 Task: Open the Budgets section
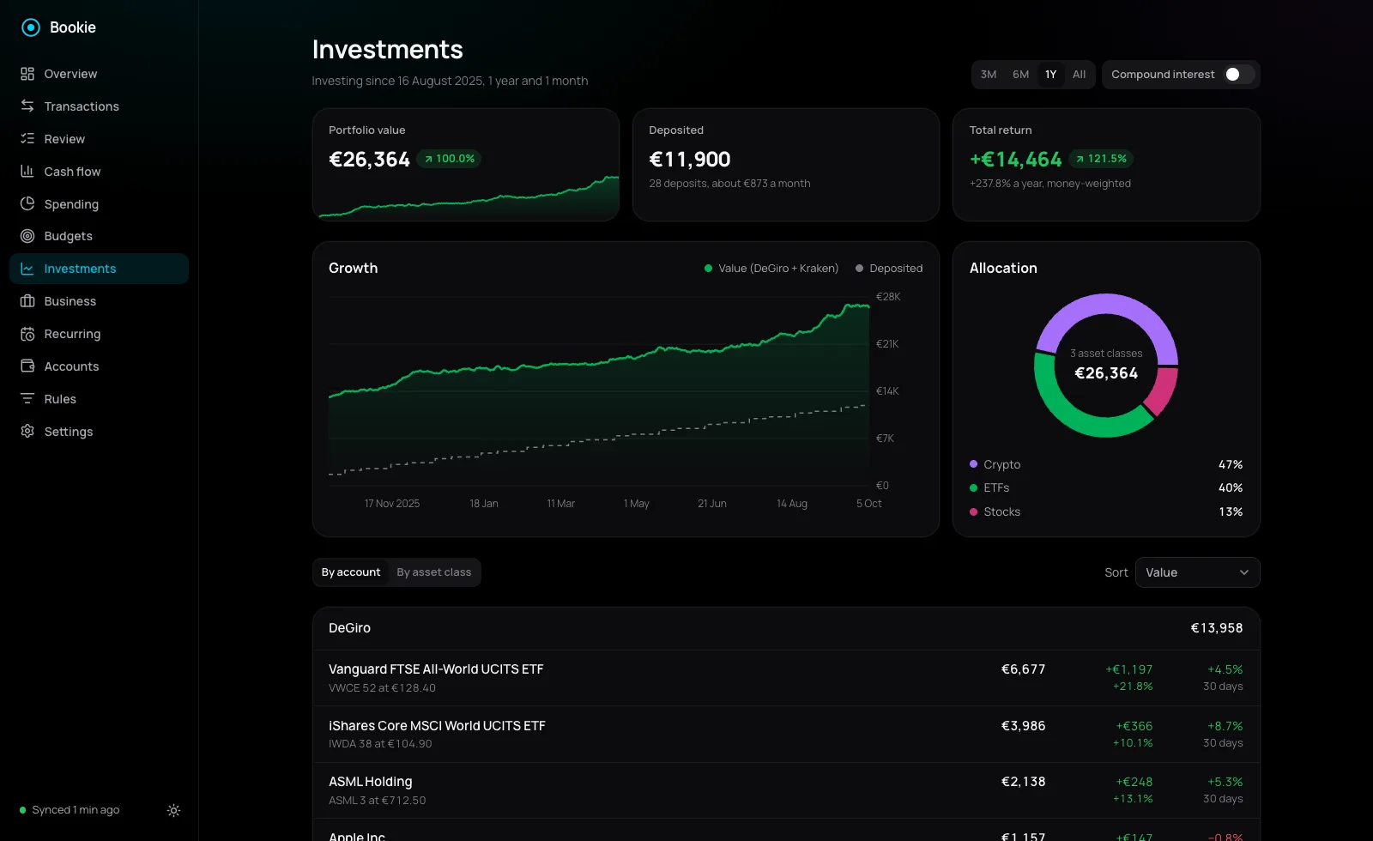pos(99,236)
